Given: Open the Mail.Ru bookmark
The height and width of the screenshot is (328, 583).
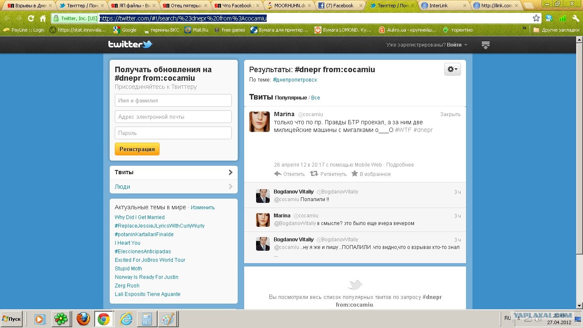Looking at the screenshot, I should point(196,30).
